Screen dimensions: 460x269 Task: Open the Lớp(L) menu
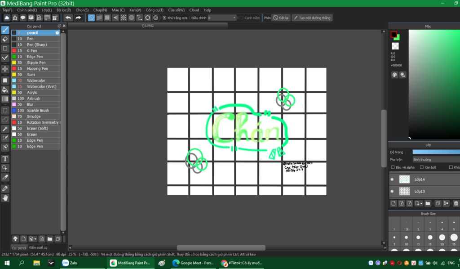click(47, 10)
